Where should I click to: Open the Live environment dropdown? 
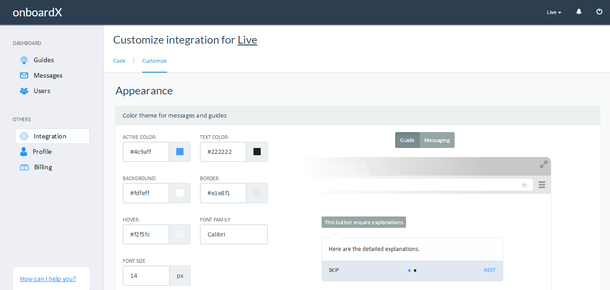[554, 12]
